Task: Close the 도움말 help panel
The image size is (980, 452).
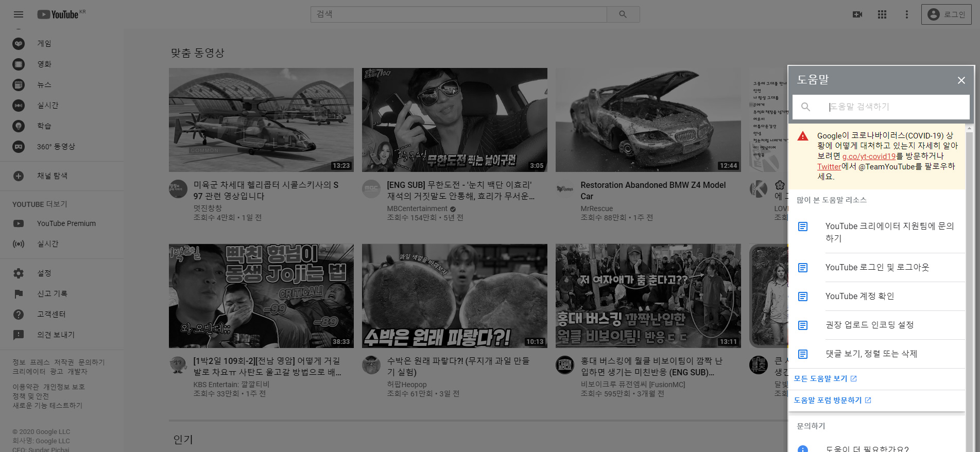Action: click(x=961, y=80)
